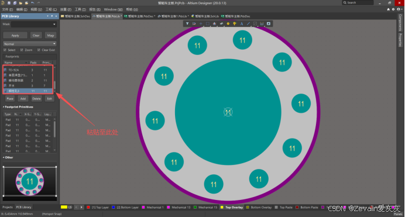
Task: Select the [2] Bottom Layer tab
Action: tap(125, 207)
